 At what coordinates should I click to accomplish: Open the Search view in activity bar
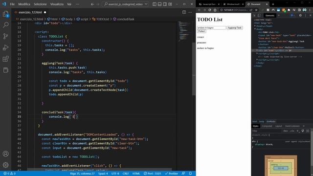pyautogui.click(x=5, y=25)
